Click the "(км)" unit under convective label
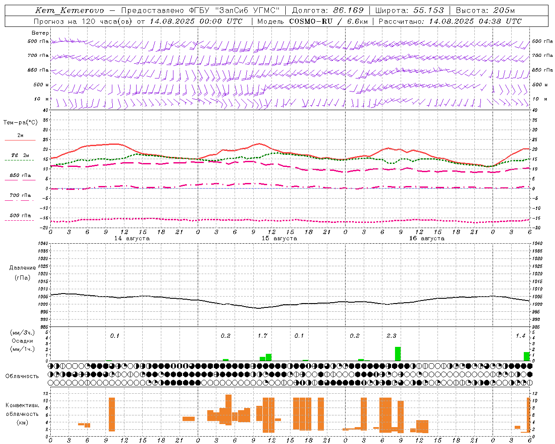This screenshot has height=444, width=555. pyautogui.click(x=23, y=422)
